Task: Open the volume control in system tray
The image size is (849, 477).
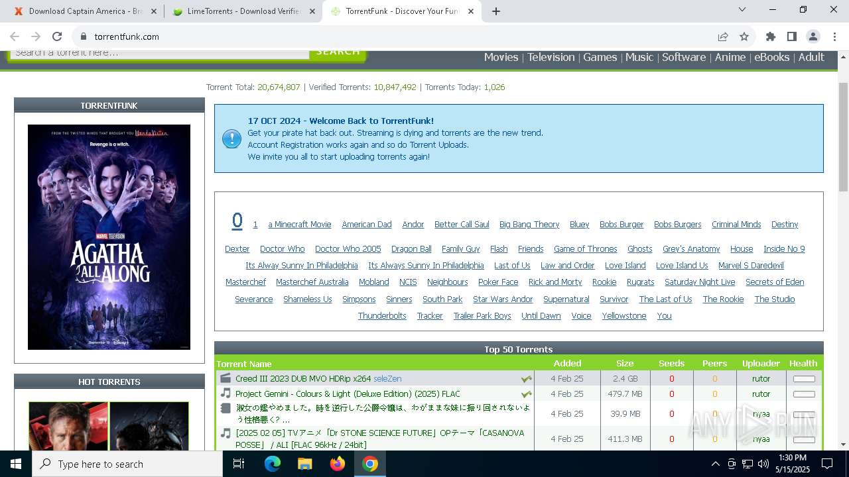Action: [763, 464]
